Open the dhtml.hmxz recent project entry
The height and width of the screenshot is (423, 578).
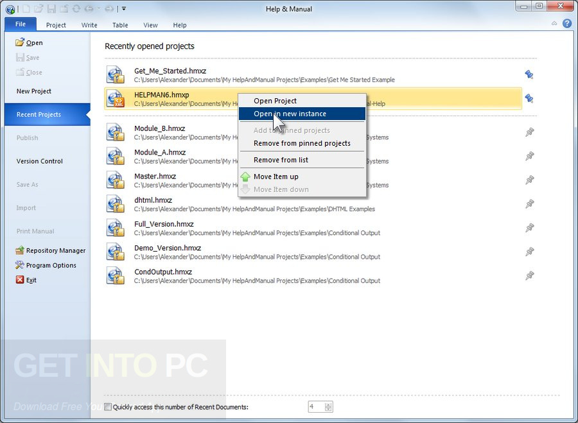[313, 203]
